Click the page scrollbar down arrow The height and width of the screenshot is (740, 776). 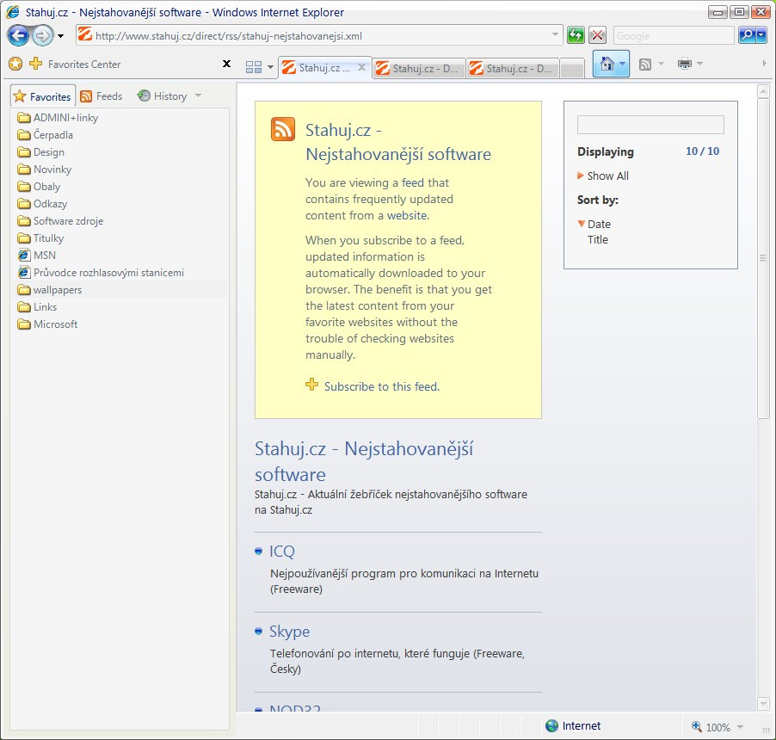point(763,703)
